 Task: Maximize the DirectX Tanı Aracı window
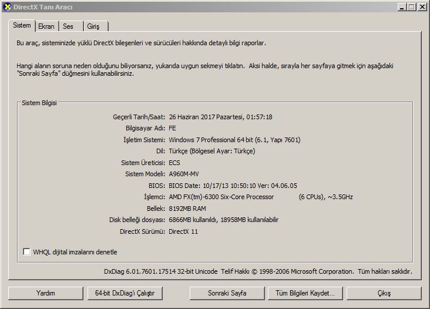pyautogui.click(x=412, y=7)
